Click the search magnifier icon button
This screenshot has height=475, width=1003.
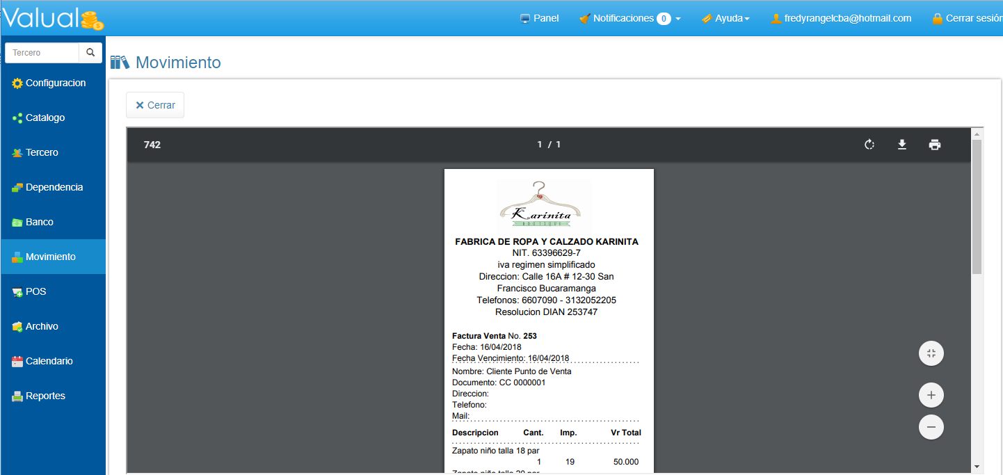[90, 53]
